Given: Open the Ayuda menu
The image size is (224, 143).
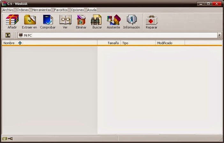Looking at the screenshot, I should click(92, 10).
